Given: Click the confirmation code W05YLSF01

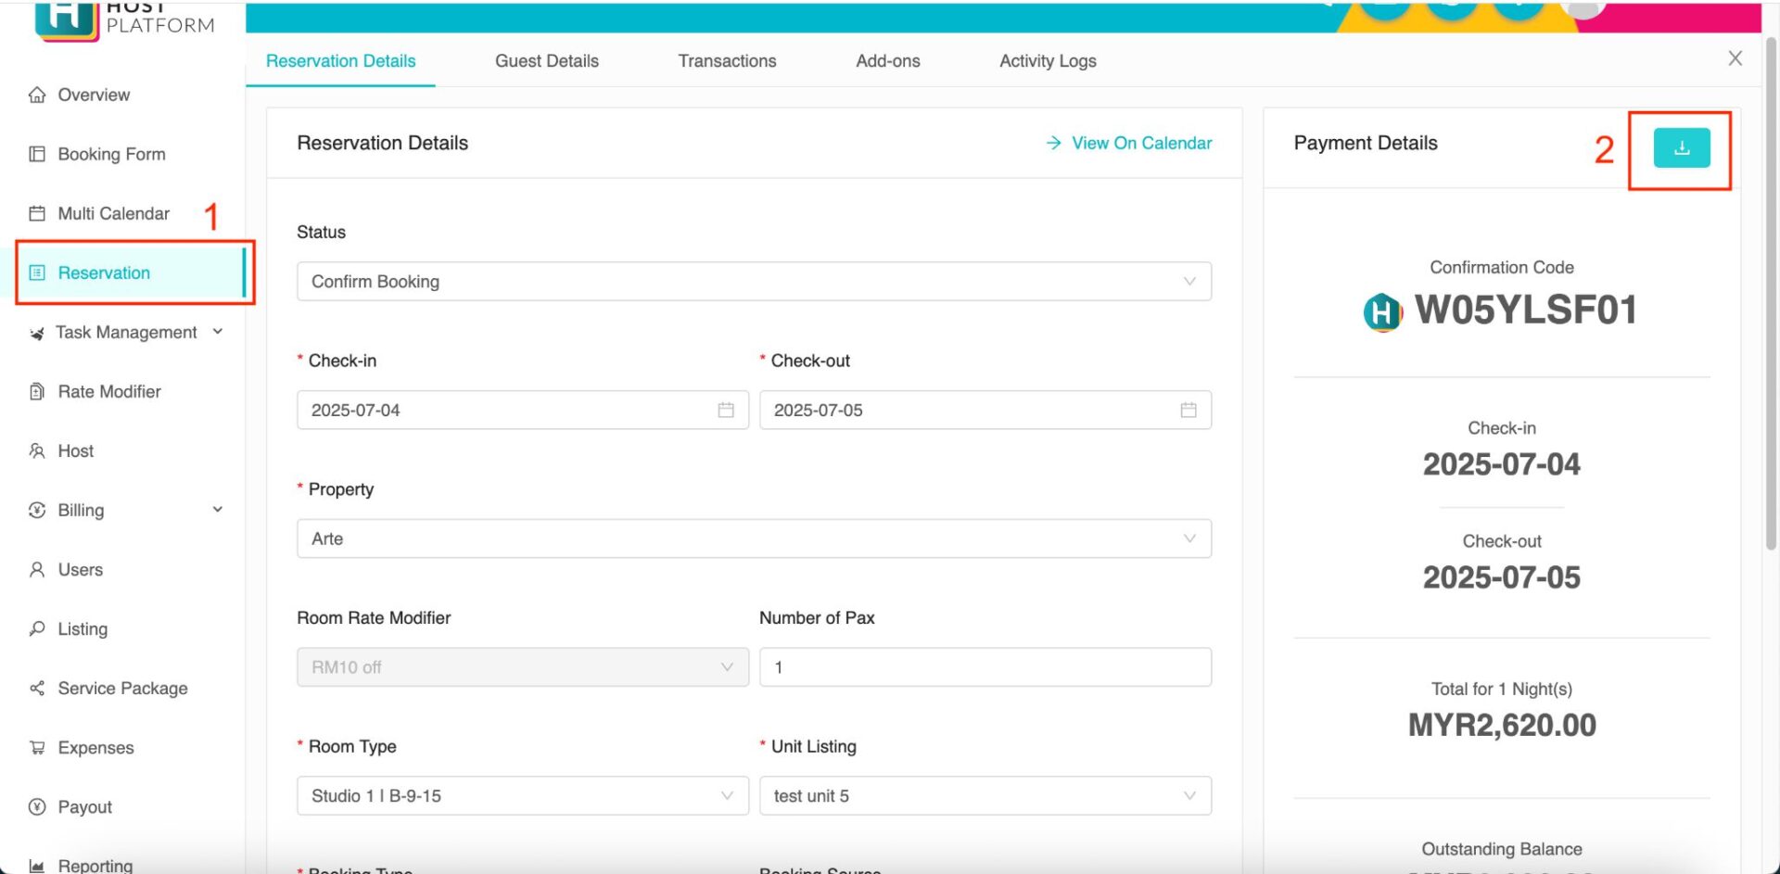Looking at the screenshot, I should pos(1526,310).
